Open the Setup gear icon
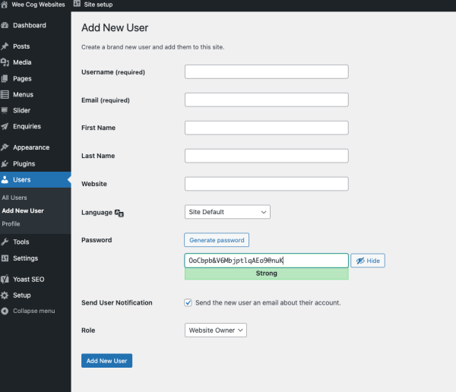 coord(5,296)
